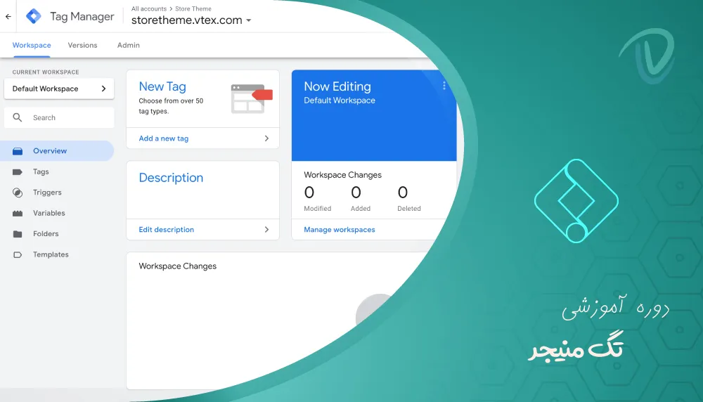Click the CURRENT WORKSPACE label
The image size is (703, 402).
click(46, 72)
